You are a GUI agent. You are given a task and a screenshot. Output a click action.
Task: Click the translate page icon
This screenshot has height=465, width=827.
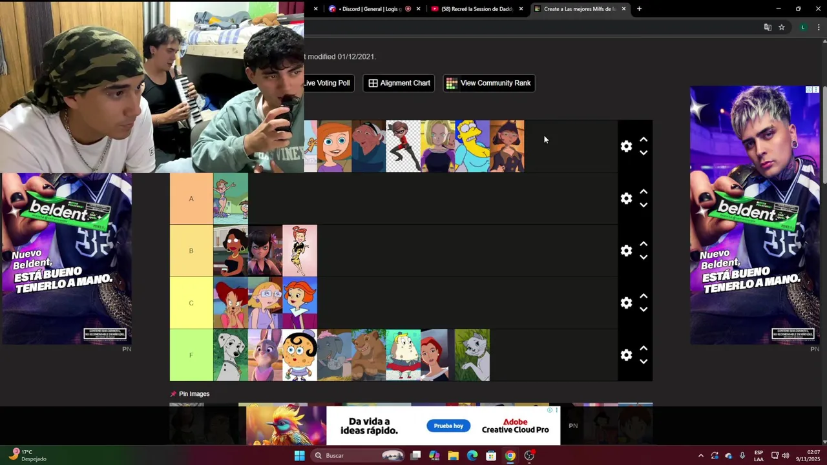768,27
